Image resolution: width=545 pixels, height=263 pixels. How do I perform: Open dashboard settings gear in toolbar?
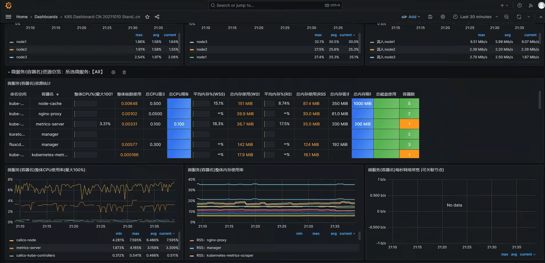tap(443, 17)
